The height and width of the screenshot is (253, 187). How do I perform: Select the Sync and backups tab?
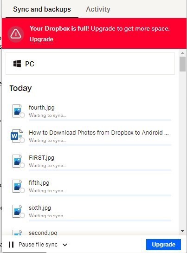coord(42,9)
